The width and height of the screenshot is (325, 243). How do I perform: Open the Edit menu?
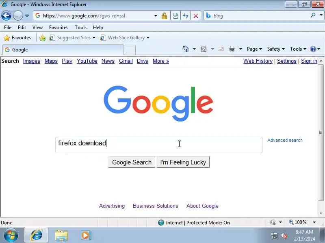coord(22,28)
